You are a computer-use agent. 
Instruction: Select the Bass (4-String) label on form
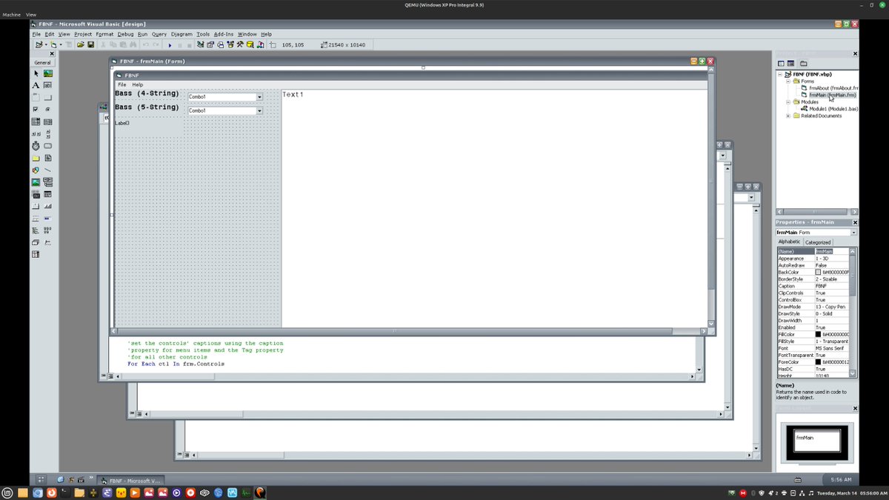coord(147,94)
